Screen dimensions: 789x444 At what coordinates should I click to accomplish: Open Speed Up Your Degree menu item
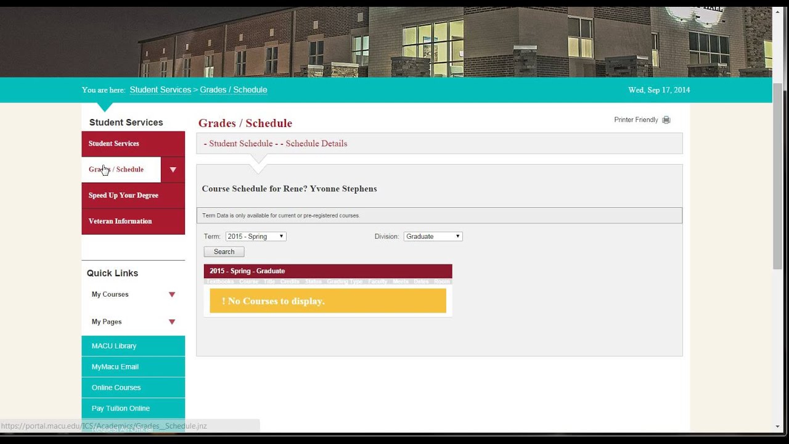pyautogui.click(x=133, y=195)
